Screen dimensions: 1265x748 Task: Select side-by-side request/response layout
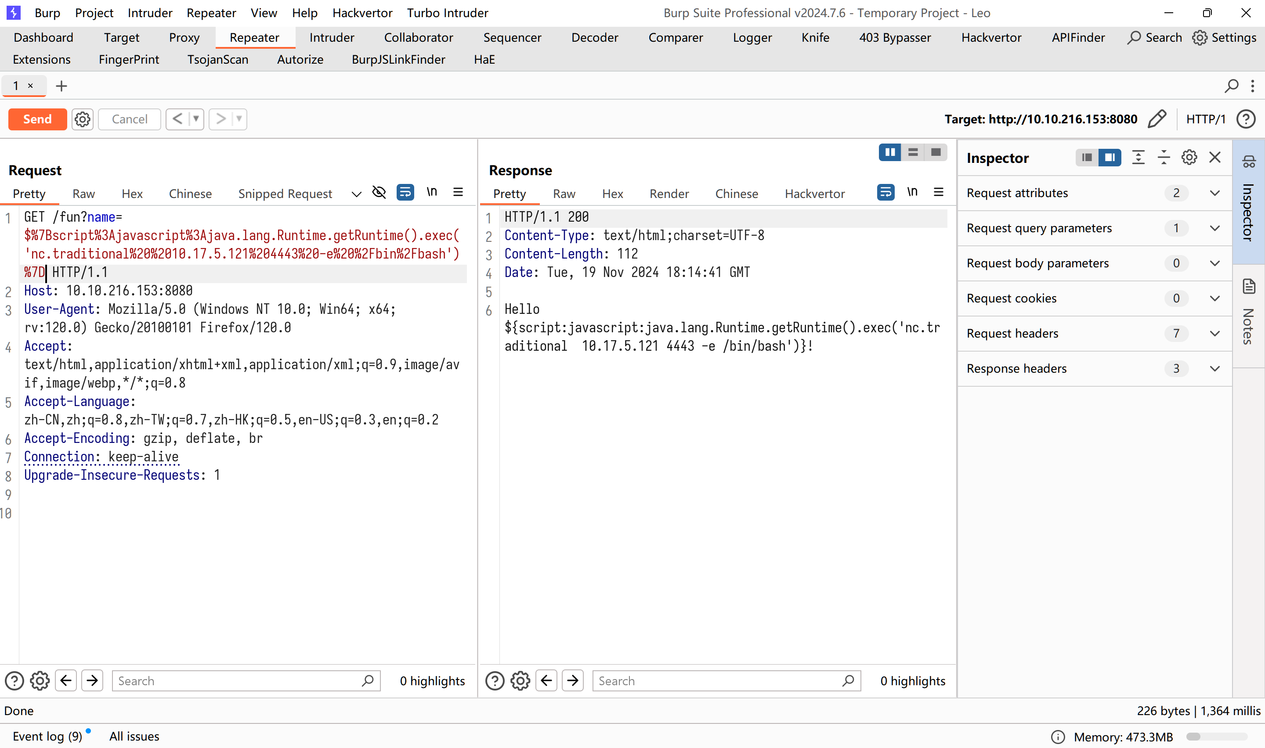click(x=890, y=152)
